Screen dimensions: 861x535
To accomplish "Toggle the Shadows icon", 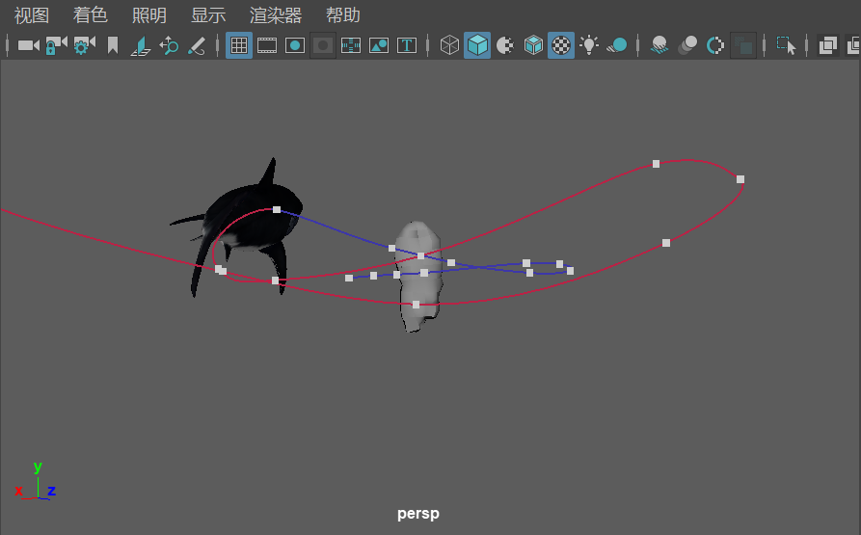I will coord(617,45).
